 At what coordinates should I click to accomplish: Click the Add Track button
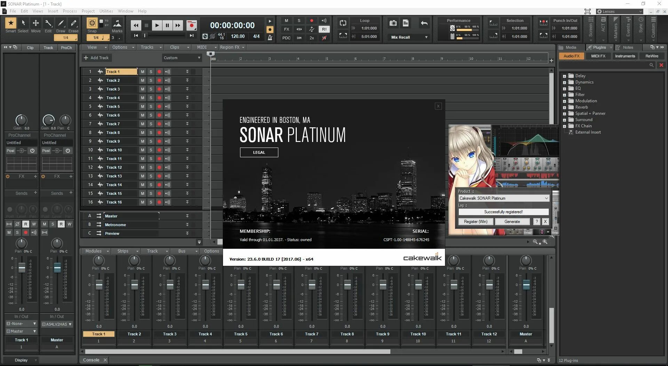96,58
